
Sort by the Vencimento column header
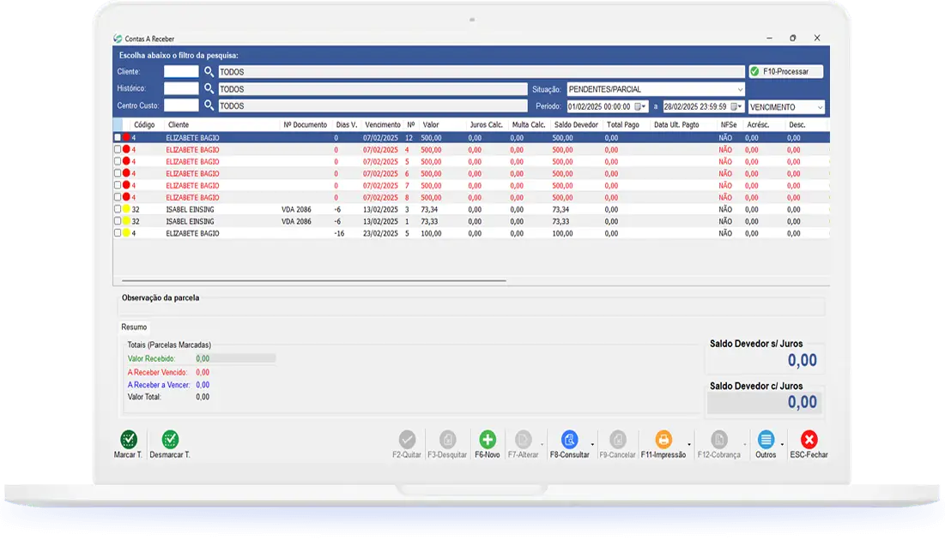pos(382,125)
